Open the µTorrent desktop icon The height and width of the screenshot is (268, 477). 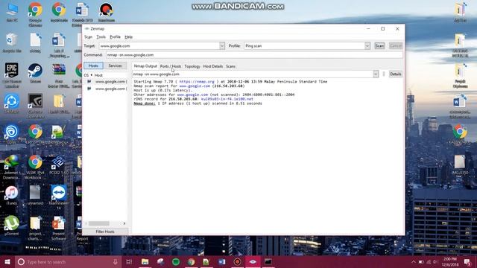pyautogui.click(x=12, y=226)
